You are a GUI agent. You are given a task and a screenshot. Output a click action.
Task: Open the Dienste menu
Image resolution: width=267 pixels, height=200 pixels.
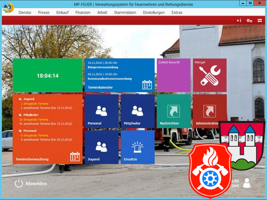tap(24, 12)
